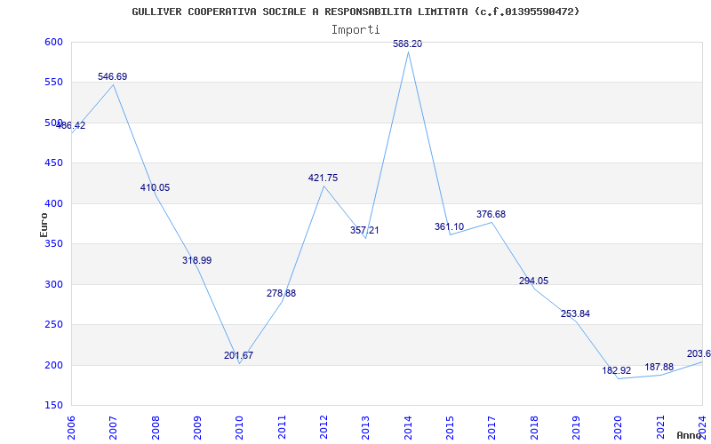
Task: Click the Anno x-axis title
Action: pos(690,435)
